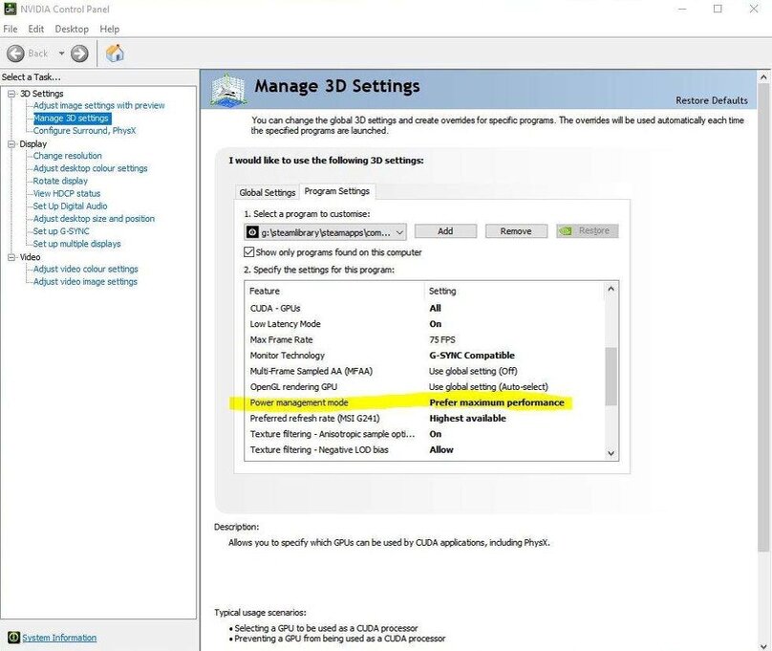Click the System Information icon
This screenshot has height=651, width=772.
click(x=13, y=638)
